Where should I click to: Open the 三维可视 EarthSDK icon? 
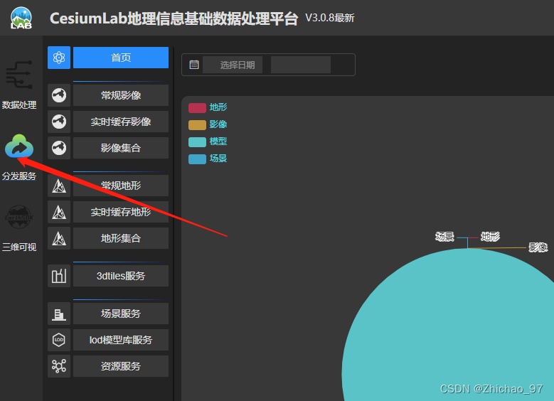(19, 218)
